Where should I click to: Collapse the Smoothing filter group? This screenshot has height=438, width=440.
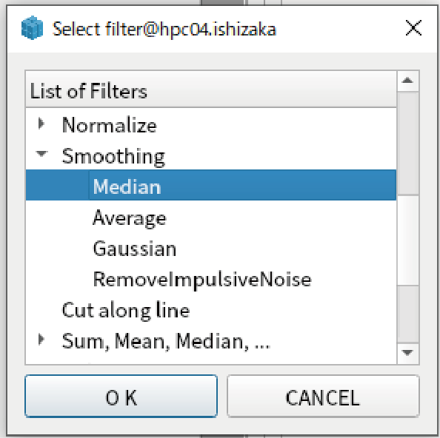point(41,154)
